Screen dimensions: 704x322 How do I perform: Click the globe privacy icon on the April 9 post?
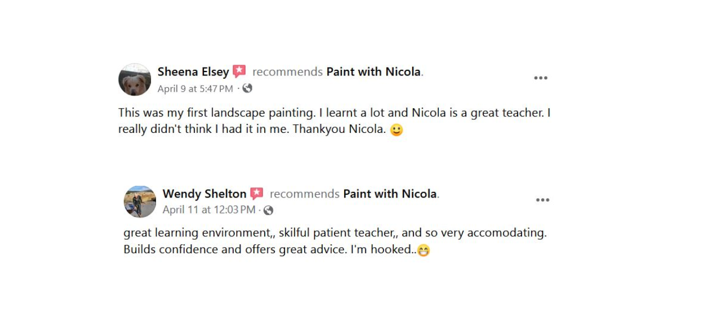pyautogui.click(x=247, y=88)
